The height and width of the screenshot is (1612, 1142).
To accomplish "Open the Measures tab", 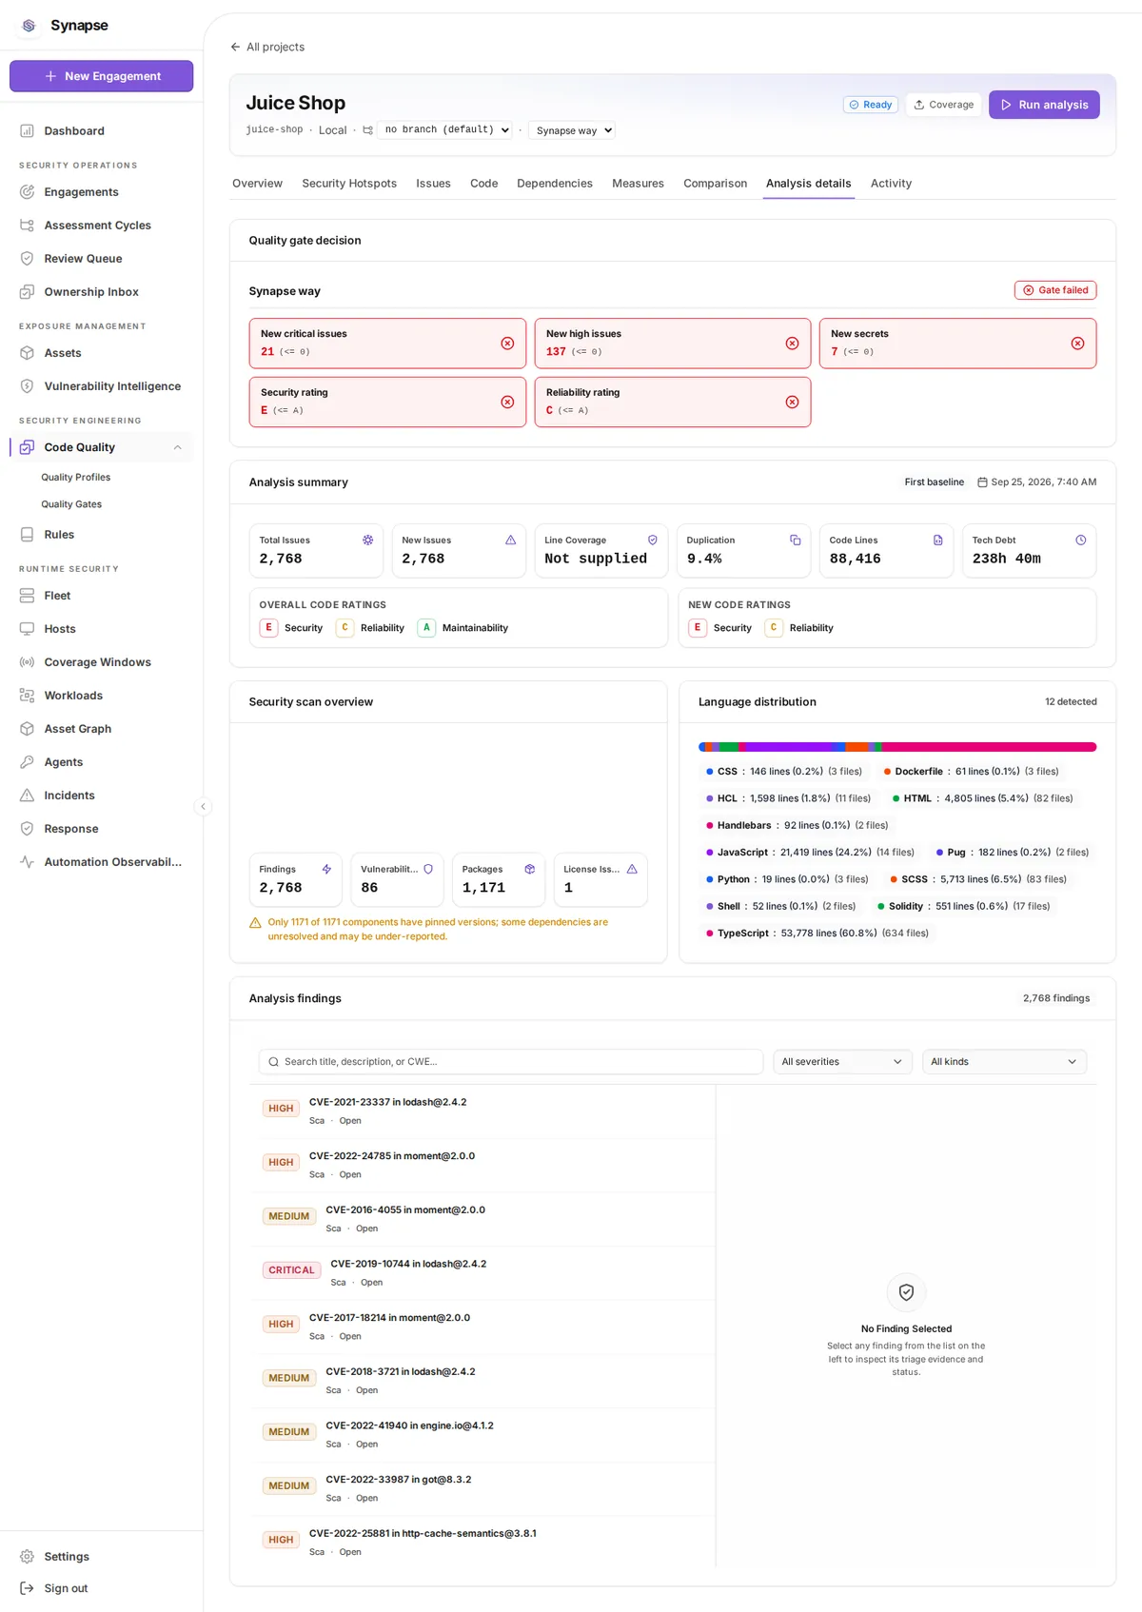I will 638,184.
